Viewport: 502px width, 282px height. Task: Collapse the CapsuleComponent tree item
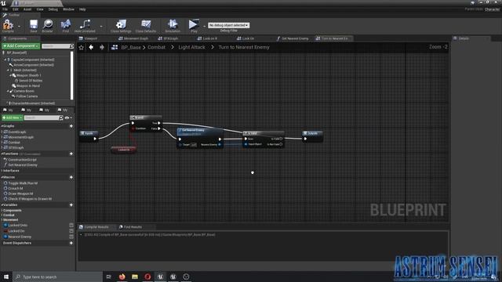point(5,60)
